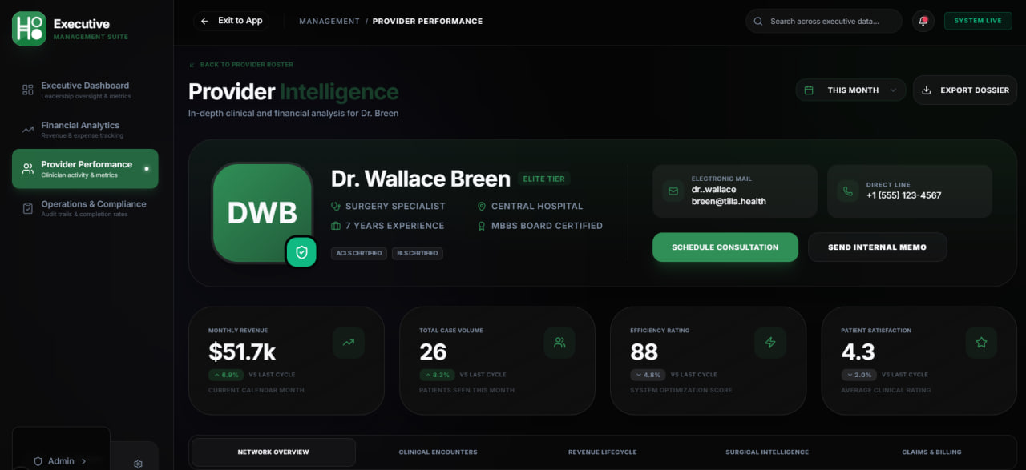Expand the Admin menu chevron
This screenshot has height=470, width=1026.
click(84, 461)
